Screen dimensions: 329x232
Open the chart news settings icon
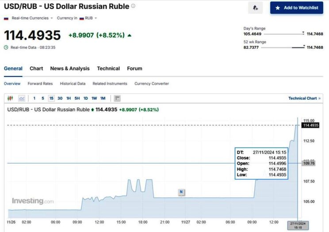click(x=117, y=98)
